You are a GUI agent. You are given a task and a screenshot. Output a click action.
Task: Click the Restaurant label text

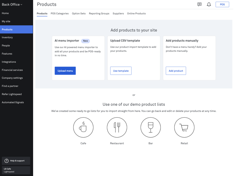click(x=117, y=143)
